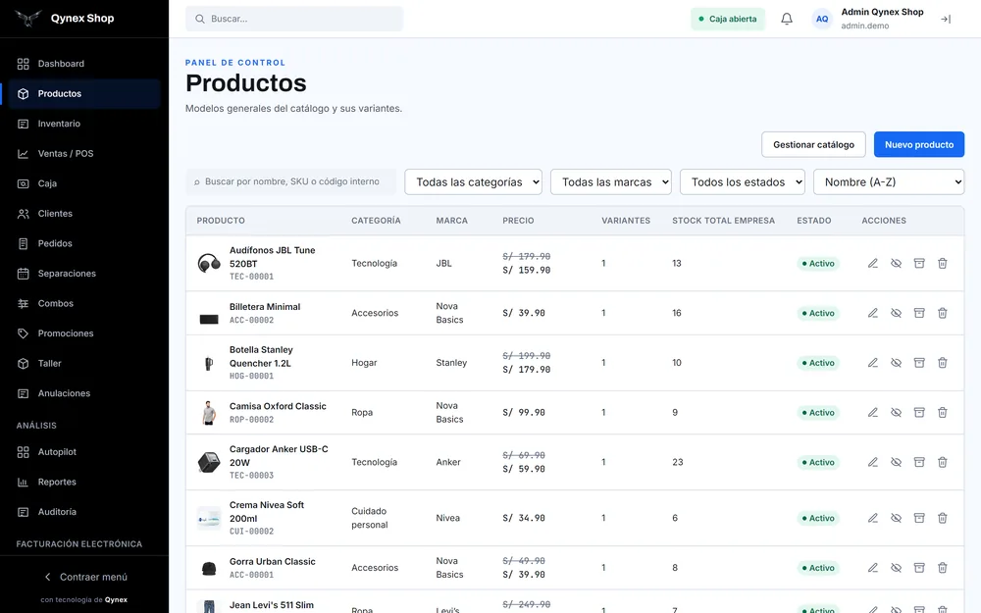This screenshot has width=981, height=613.
Task: Open Caja in sidebar
Action: point(84,184)
